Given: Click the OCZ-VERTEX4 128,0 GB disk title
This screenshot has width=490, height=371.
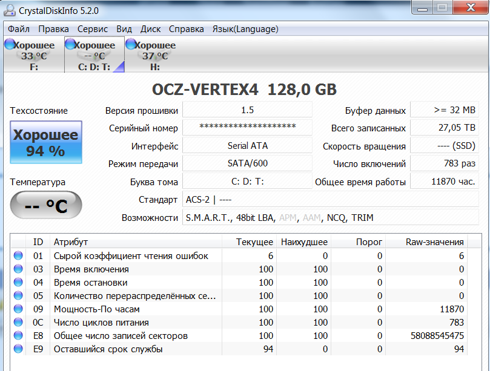Looking at the screenshot, I should click(244, 90).
